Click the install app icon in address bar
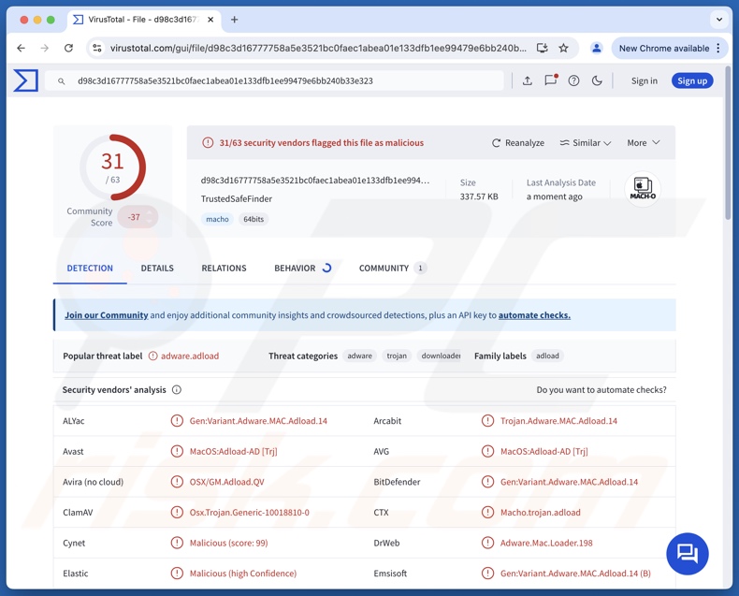The width and height of the screenshot is (739, 596). tap(542, 48)
